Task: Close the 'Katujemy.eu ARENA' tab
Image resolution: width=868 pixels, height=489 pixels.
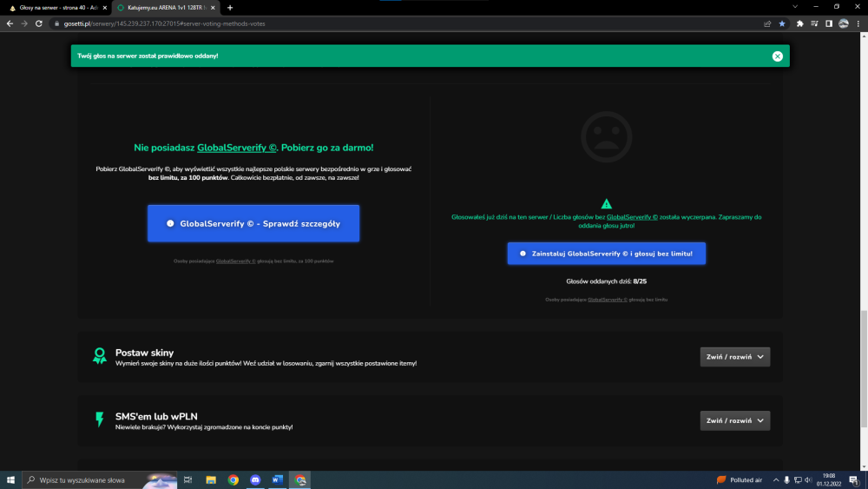Action: (213, 8)
